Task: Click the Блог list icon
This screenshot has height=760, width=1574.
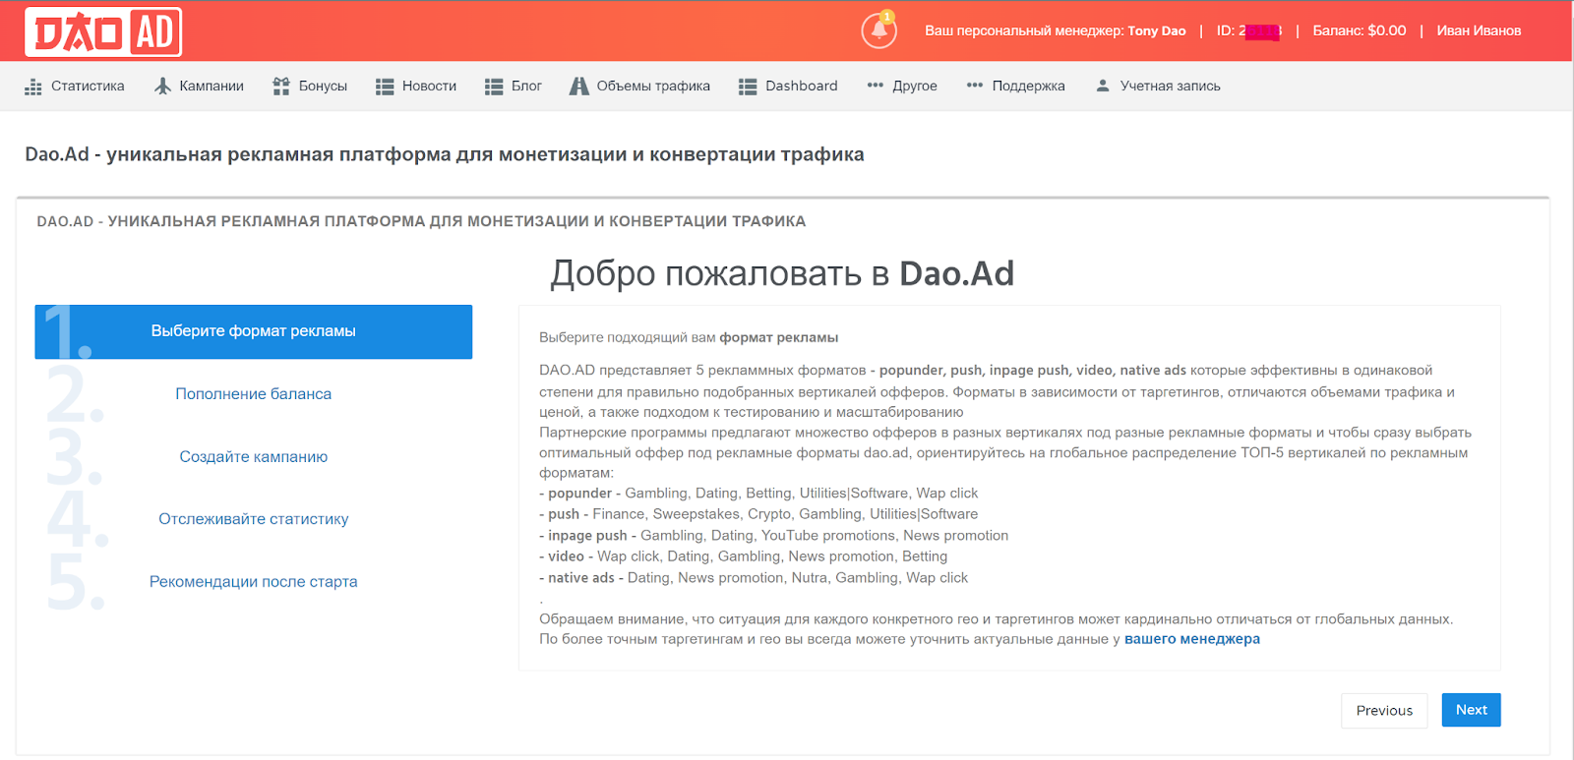Action: point(494,87)
